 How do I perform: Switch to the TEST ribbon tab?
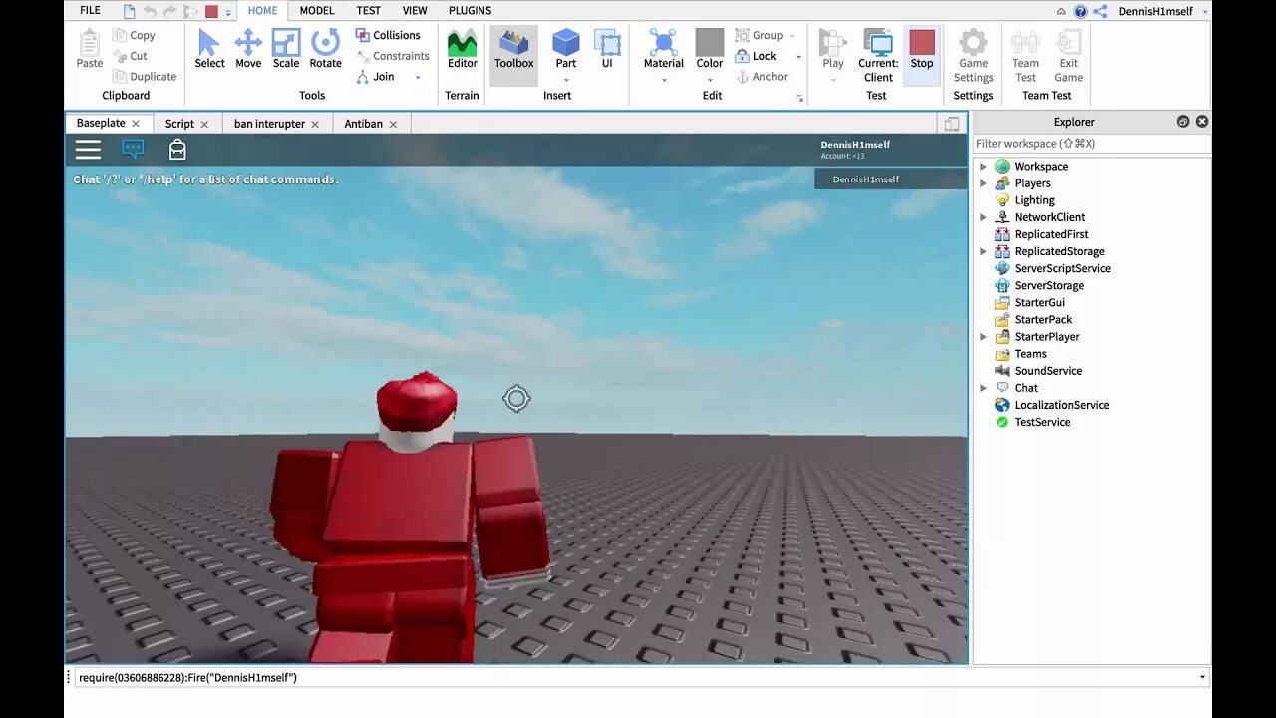coord(369,11)
